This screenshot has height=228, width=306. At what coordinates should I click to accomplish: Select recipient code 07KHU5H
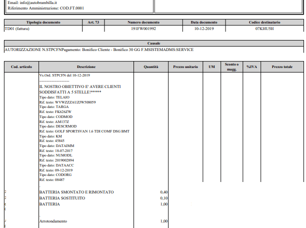pyautogui.click(x=264, y=28)
